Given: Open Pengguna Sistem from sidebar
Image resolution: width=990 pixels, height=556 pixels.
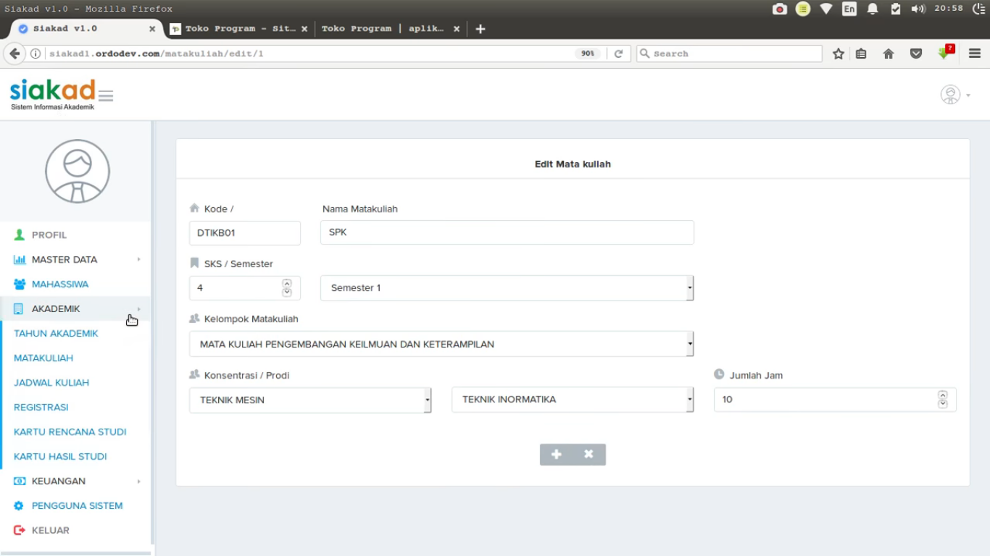Looking at the screenshot, I should (77, 505).
